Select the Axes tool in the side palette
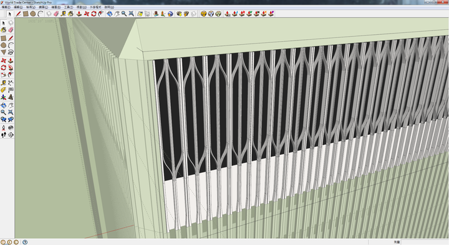The width and height of the screenshot is (449, 245). (4, 97)
